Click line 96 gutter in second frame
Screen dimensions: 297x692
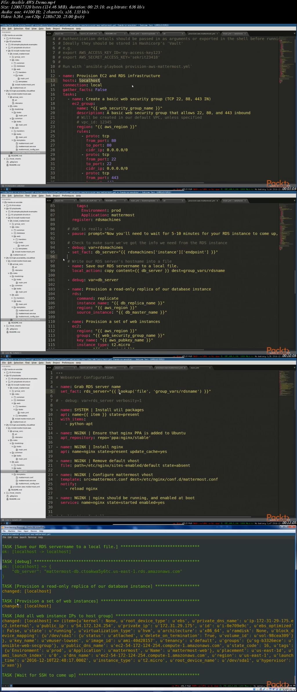(52, 257)
